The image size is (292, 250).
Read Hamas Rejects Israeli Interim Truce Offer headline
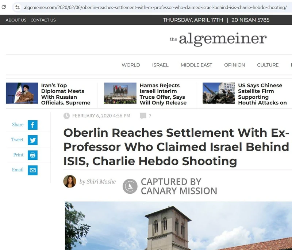163,94
